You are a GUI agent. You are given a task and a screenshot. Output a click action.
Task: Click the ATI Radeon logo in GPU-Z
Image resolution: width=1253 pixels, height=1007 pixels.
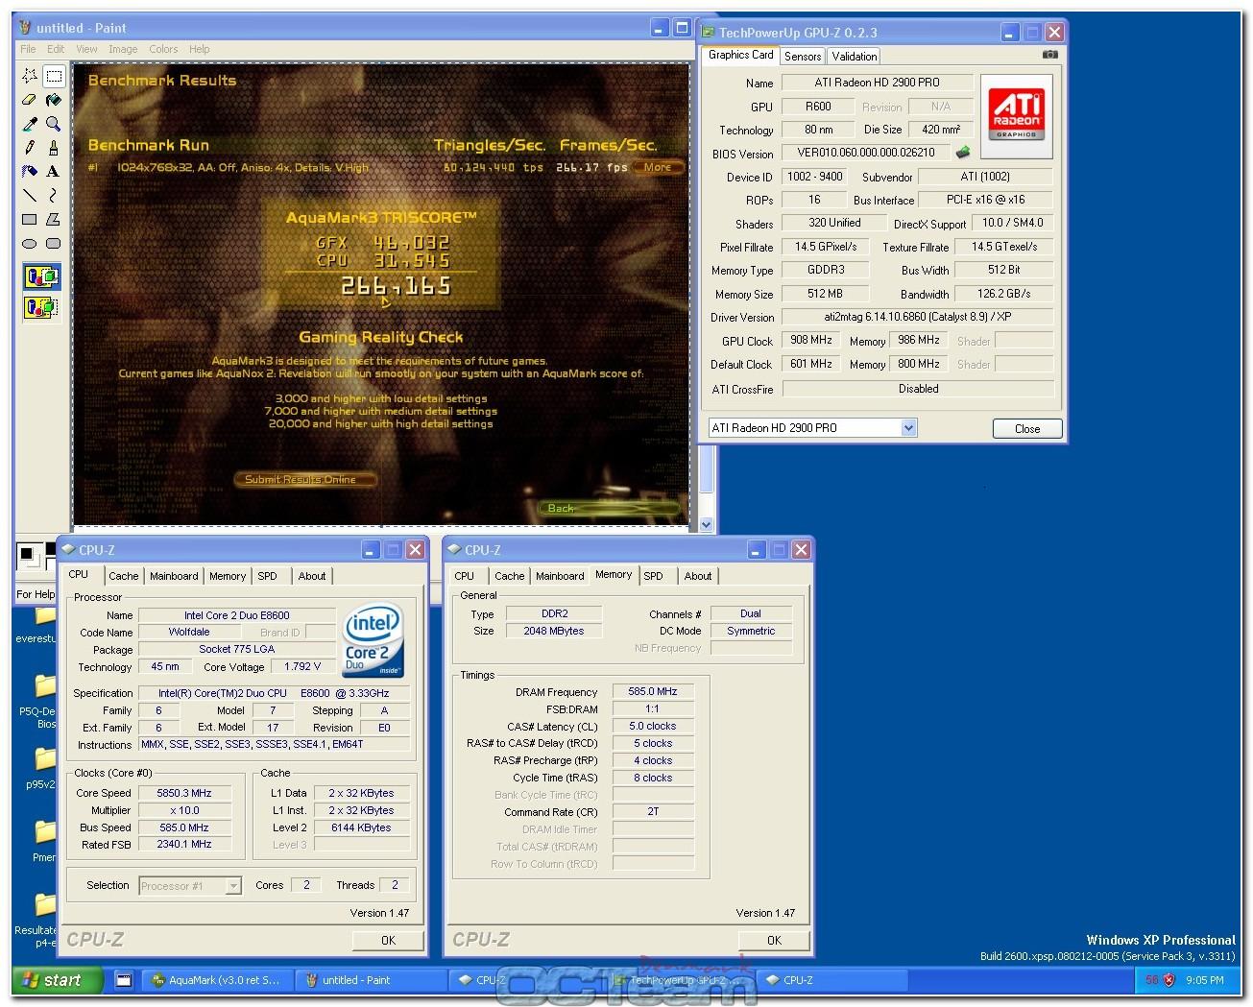tap(1017, 115)
